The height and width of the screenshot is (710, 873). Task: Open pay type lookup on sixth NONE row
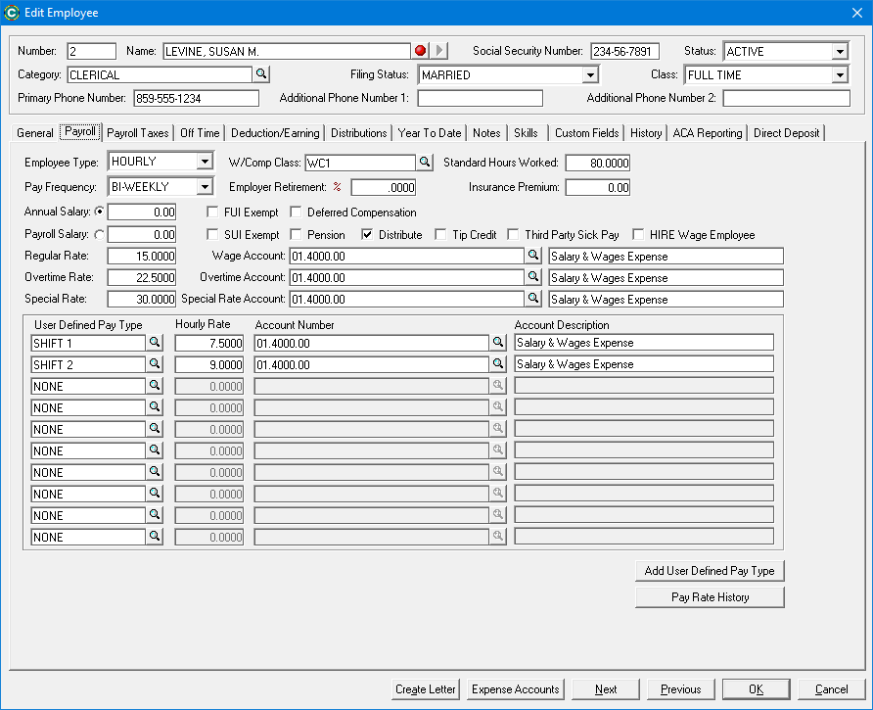(x=155, y=494)
